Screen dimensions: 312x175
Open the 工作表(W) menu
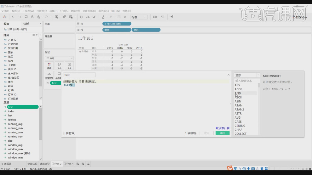[x=28, y=11]
